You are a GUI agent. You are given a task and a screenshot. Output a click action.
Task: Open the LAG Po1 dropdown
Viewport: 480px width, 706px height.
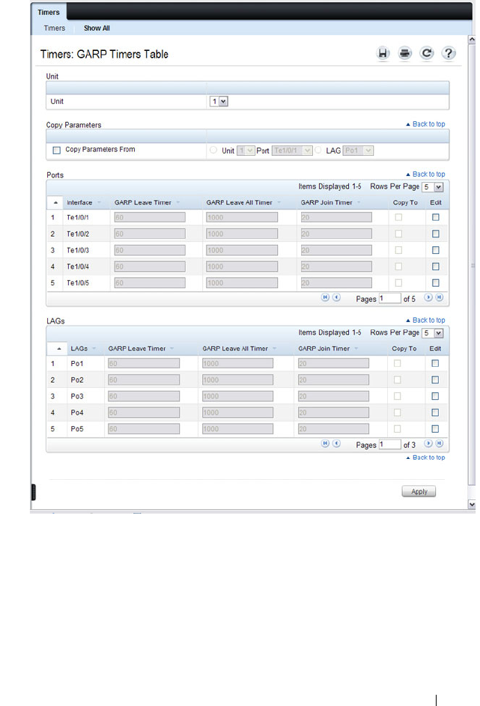click(358, 150)
